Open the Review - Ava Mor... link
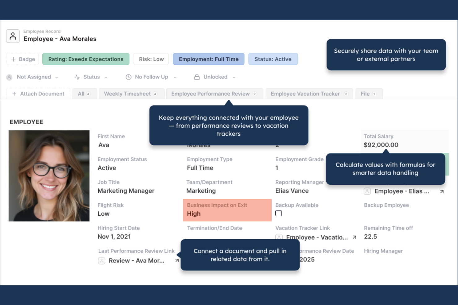The width and height of the screenshot is (458, 305). 136,261
